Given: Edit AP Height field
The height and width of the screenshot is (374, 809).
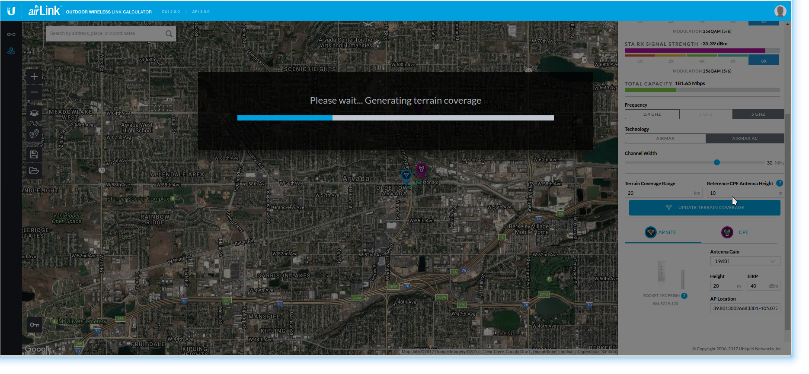Looking at the screenshot, I should click(726, 286).
